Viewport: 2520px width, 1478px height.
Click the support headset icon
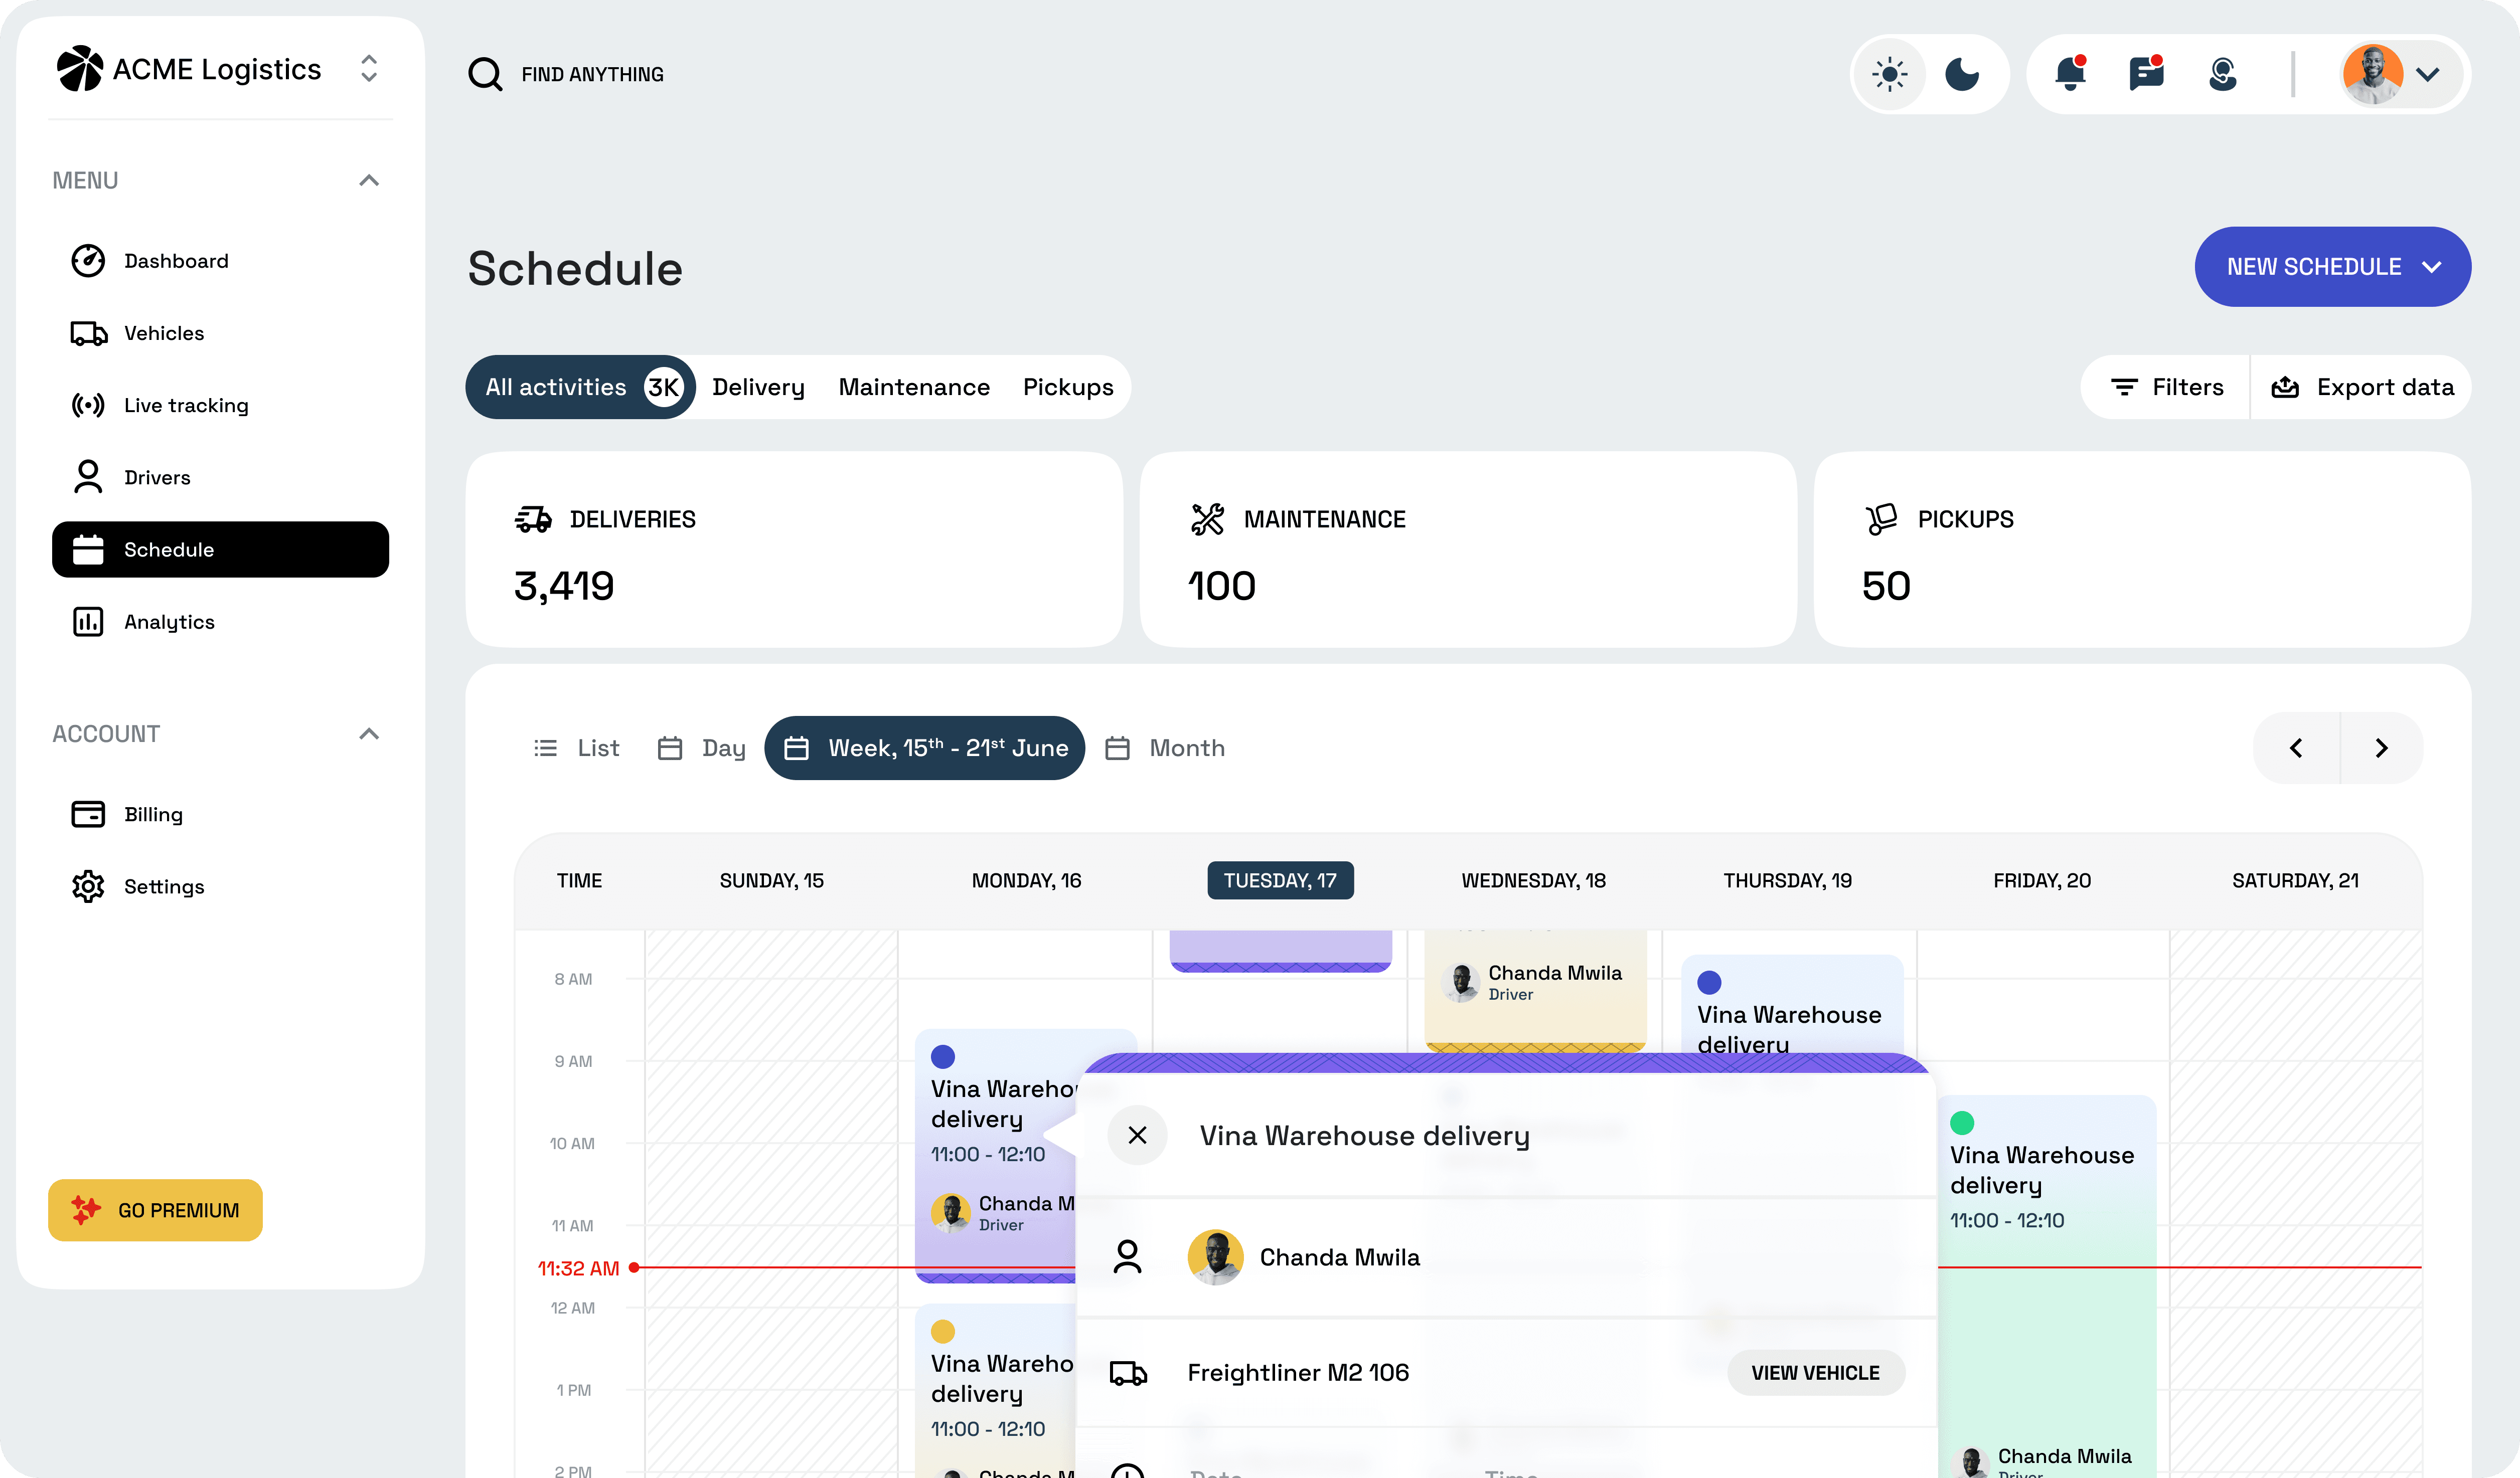pos(2222,74)
